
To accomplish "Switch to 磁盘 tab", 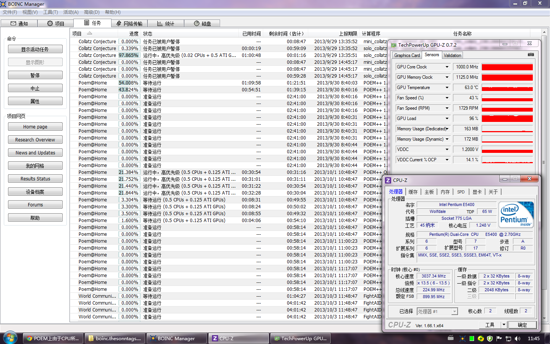I will coord(202,23).
